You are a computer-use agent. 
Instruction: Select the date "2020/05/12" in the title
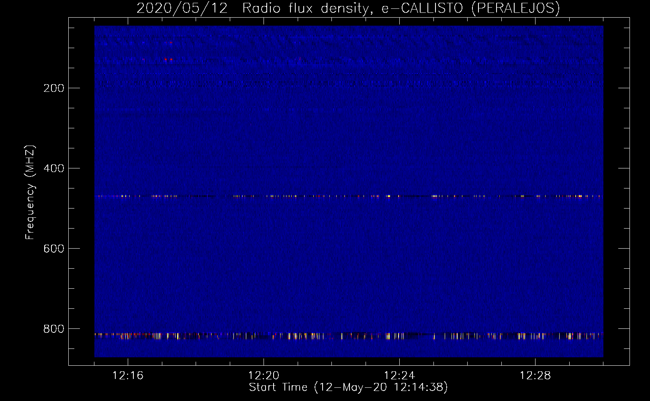(182, 8)
